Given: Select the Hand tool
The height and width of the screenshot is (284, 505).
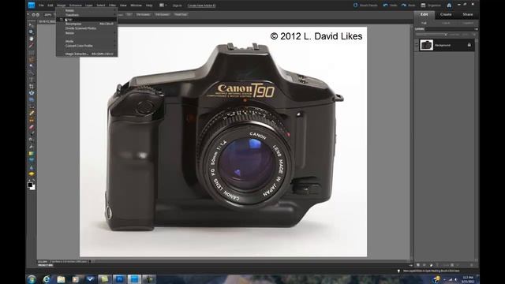Looking at the screenshot, I should [32, 39].
